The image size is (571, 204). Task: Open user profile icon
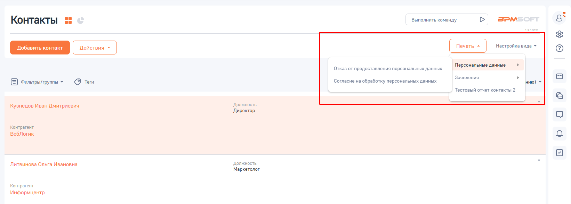tap(559, 18)
